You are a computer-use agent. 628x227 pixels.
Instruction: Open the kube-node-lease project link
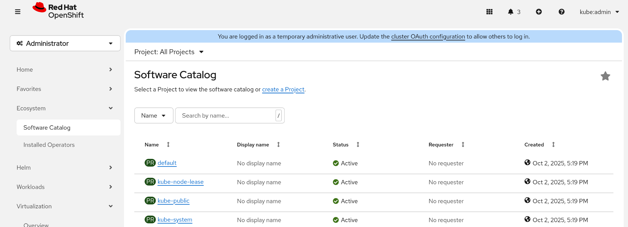[180, 182]
